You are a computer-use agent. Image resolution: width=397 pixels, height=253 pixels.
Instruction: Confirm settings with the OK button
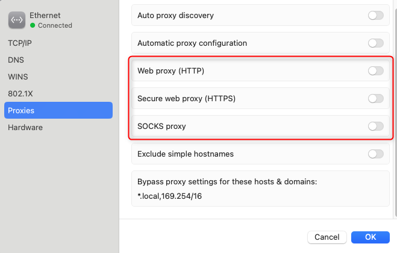(x=370, y=237)
